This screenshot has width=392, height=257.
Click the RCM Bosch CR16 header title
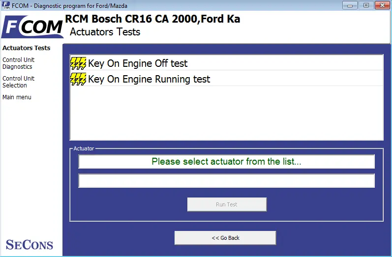point(152,19)
